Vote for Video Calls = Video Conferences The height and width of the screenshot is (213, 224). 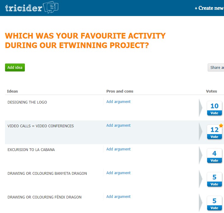[214, 137]
